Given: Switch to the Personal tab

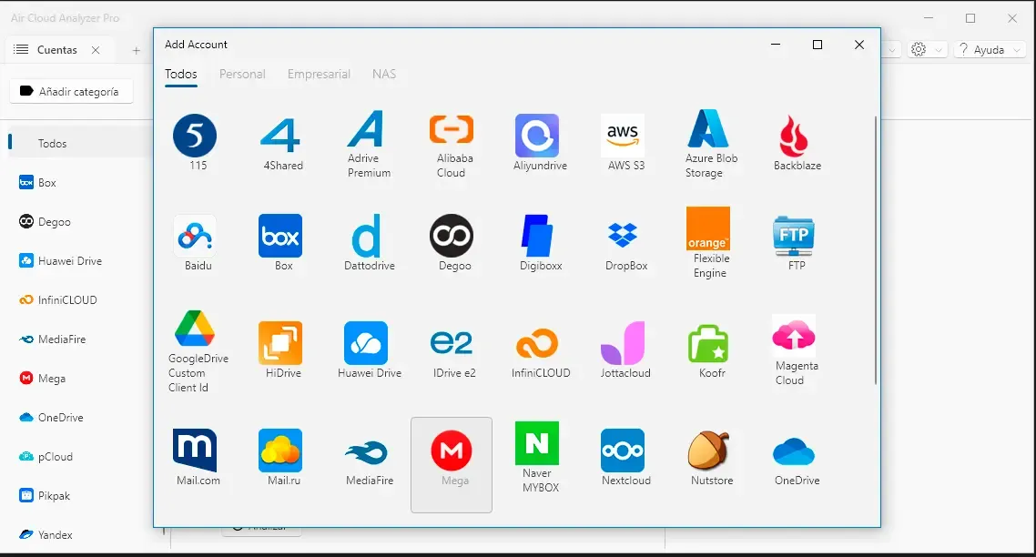Looking at the screenshot, I should (242, 74).
